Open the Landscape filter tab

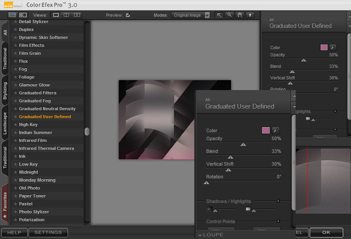coord(5,123)
